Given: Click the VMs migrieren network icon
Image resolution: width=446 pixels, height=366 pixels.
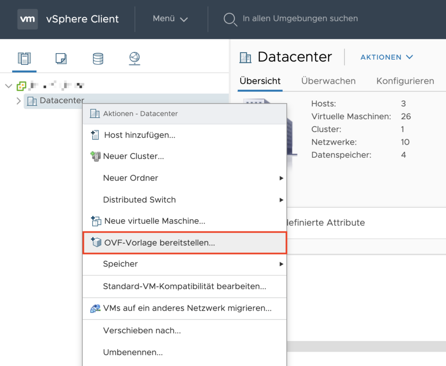Looking at the screenshot, I should pos(95,308).
